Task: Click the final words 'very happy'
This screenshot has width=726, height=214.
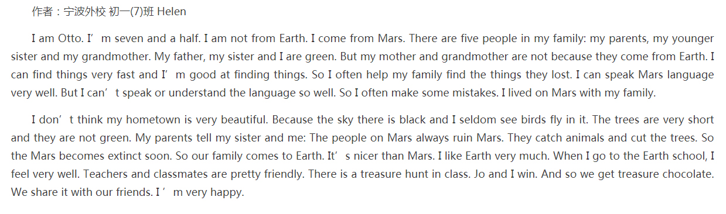Action: 215,192
